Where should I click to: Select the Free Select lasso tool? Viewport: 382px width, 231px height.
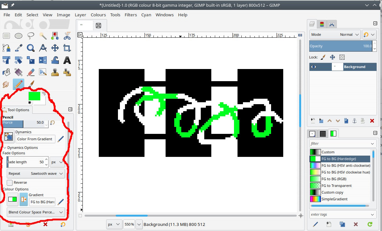point(31,36)
